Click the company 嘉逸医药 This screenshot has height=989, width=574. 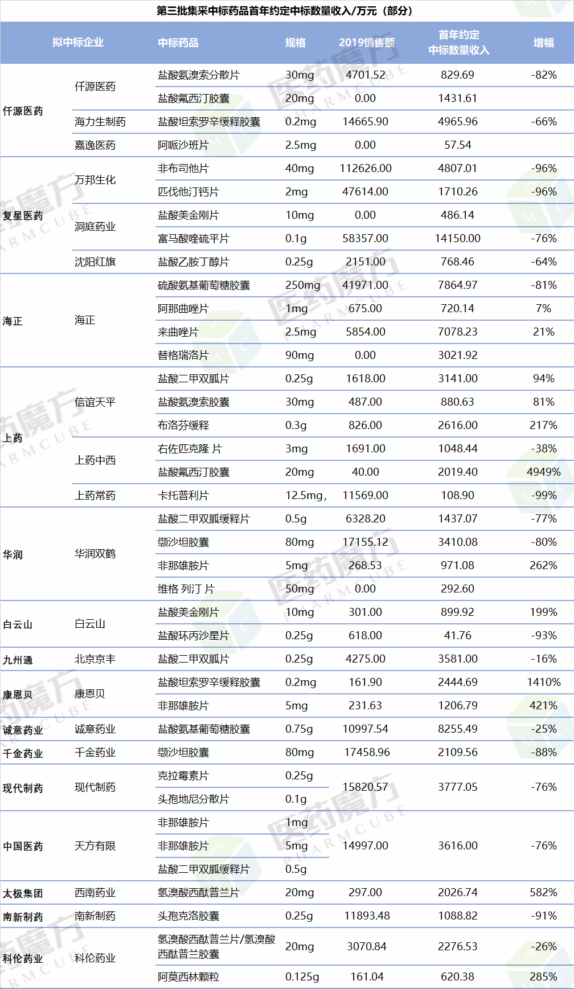[x=95, y=145]
